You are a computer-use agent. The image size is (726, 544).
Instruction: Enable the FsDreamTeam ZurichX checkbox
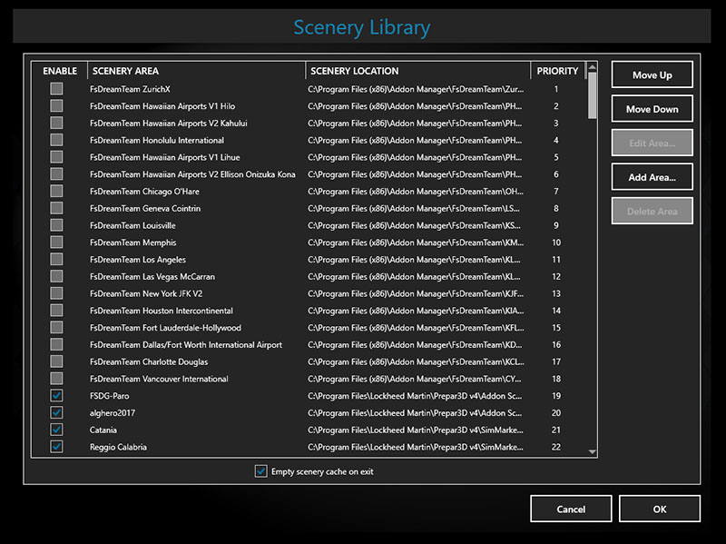pyautogui.click(x=56, y=89)
